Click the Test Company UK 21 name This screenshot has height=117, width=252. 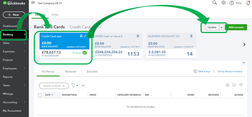pyautogui.click(x=50, y=3)
